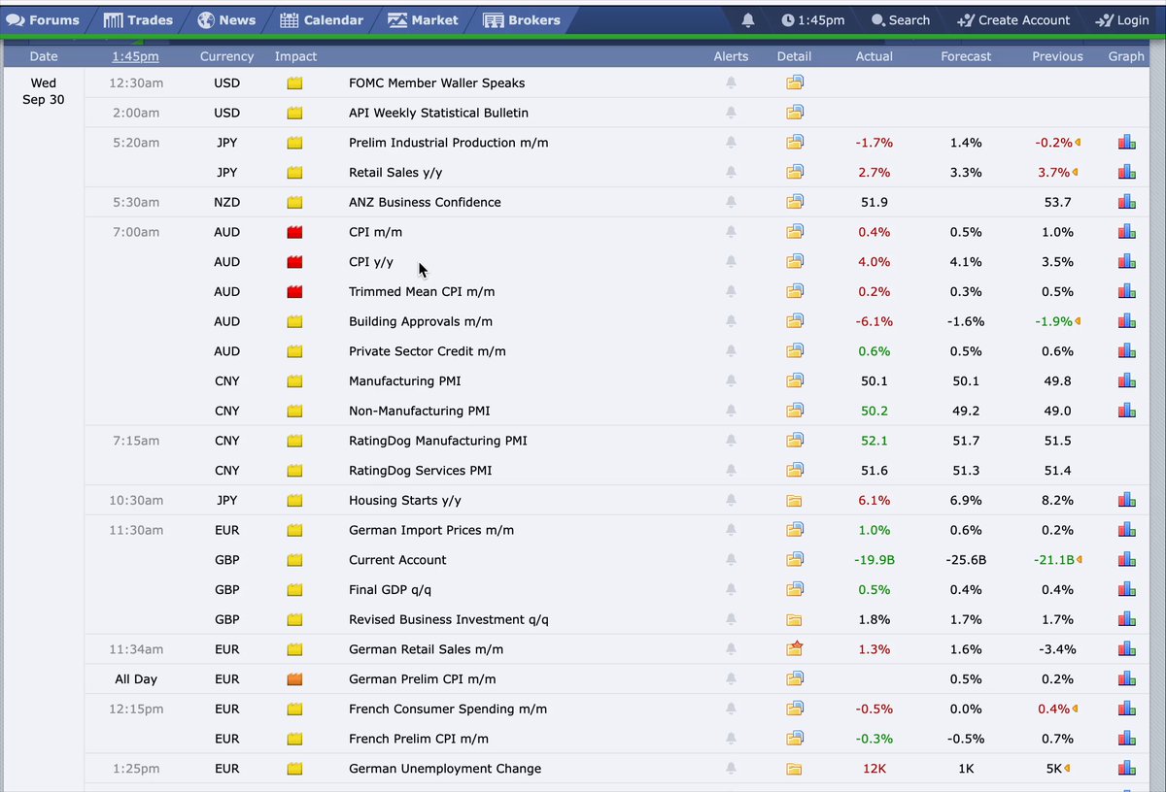
Task: Switch to the Brokers tab
Action: 522,19
